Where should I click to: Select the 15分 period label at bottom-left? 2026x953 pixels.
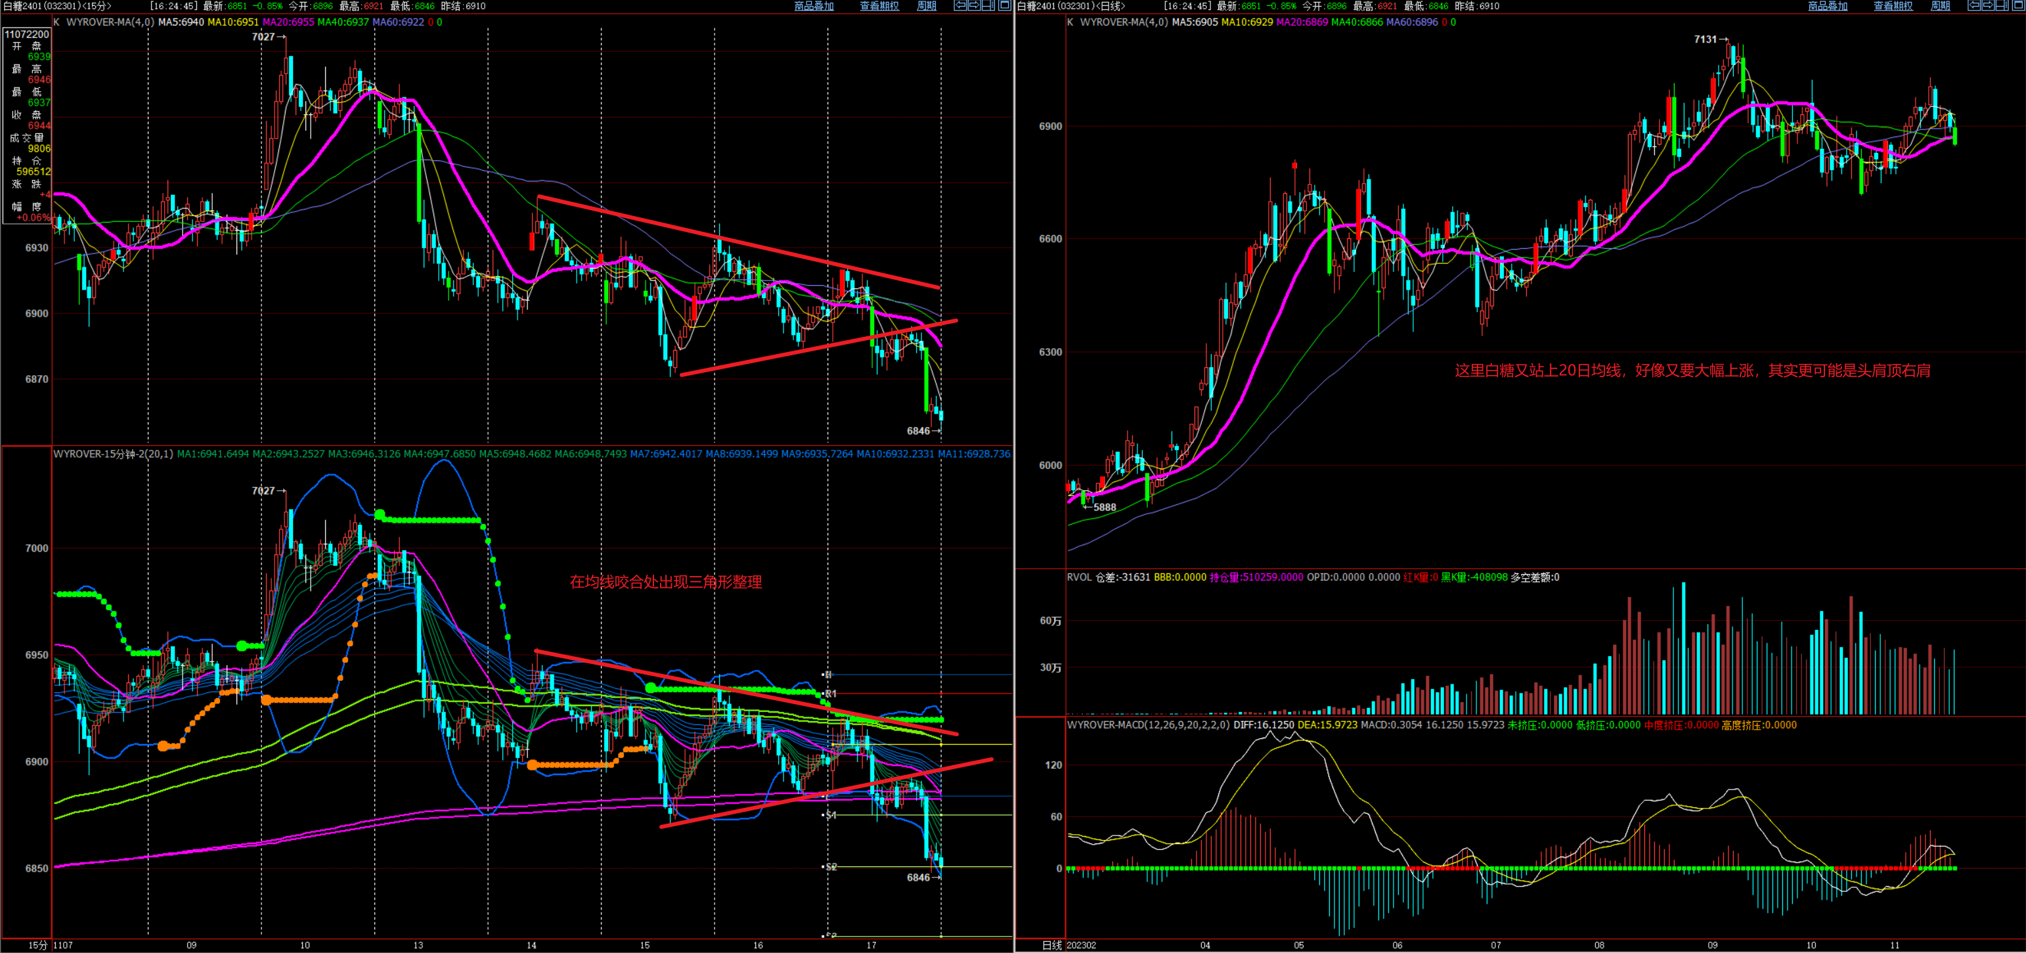coord(36,945)
